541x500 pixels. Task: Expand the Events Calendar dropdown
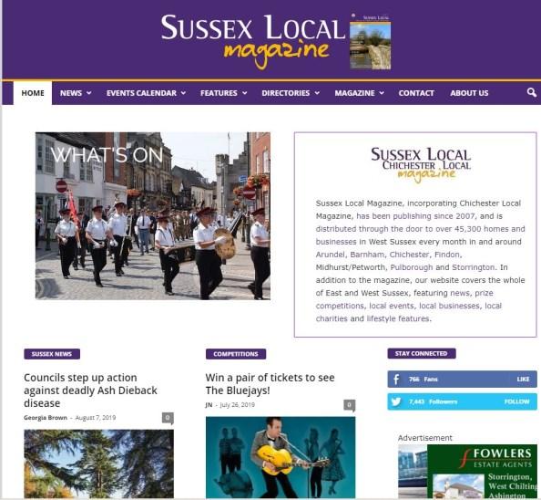coord(146,93)
